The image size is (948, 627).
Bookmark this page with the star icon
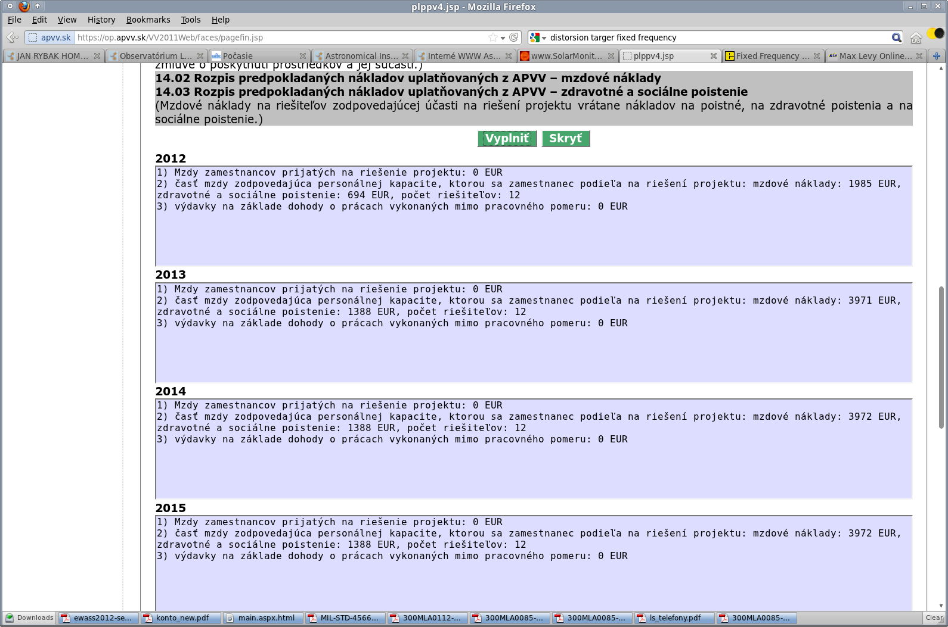click(492, 38)
